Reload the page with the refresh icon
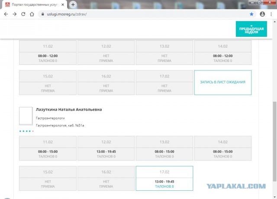 tap(23, 14)
